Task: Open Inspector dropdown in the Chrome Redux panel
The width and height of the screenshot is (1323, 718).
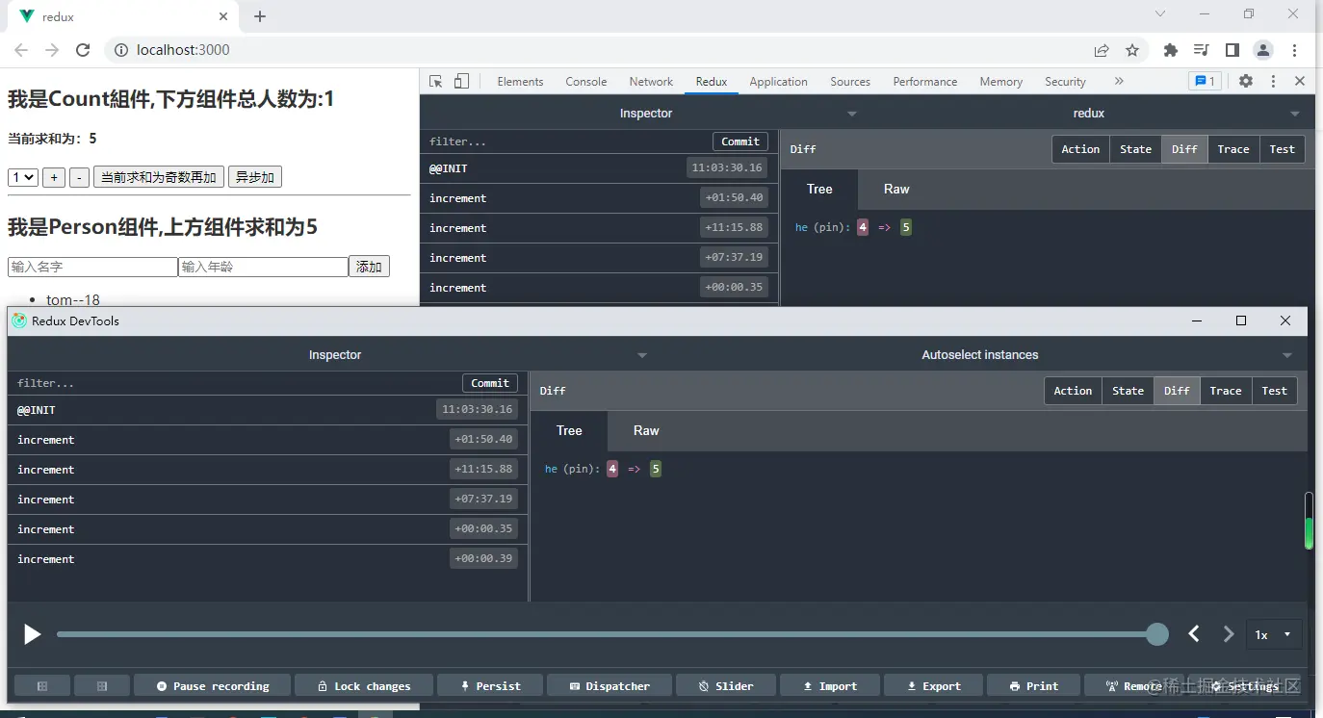Action: tap(646, 114)
